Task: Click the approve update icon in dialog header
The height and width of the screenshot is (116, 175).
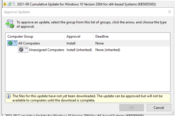Action: click(x=10, y=24)
